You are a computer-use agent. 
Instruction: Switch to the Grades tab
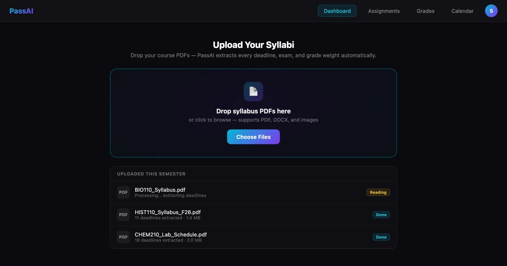[425, 11]
